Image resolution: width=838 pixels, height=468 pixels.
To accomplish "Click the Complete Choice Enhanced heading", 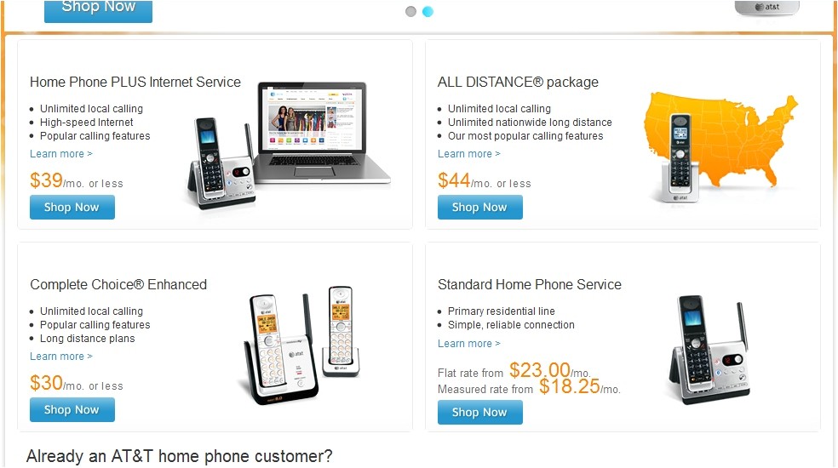I will (118, 285).
